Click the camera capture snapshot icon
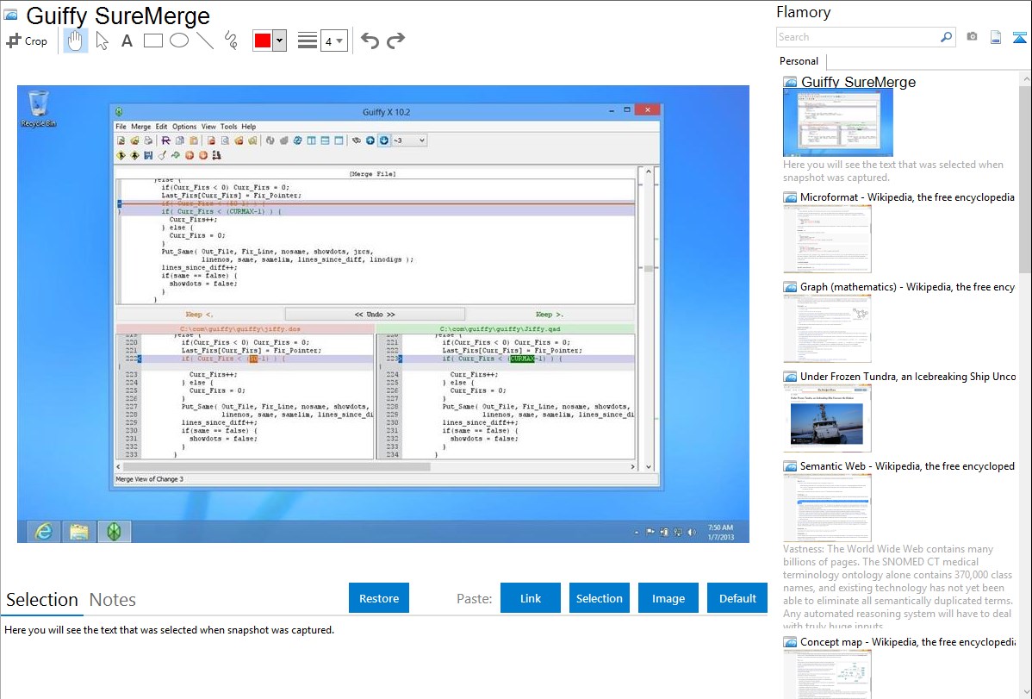The image size is (1032, 699). (972, 37)
